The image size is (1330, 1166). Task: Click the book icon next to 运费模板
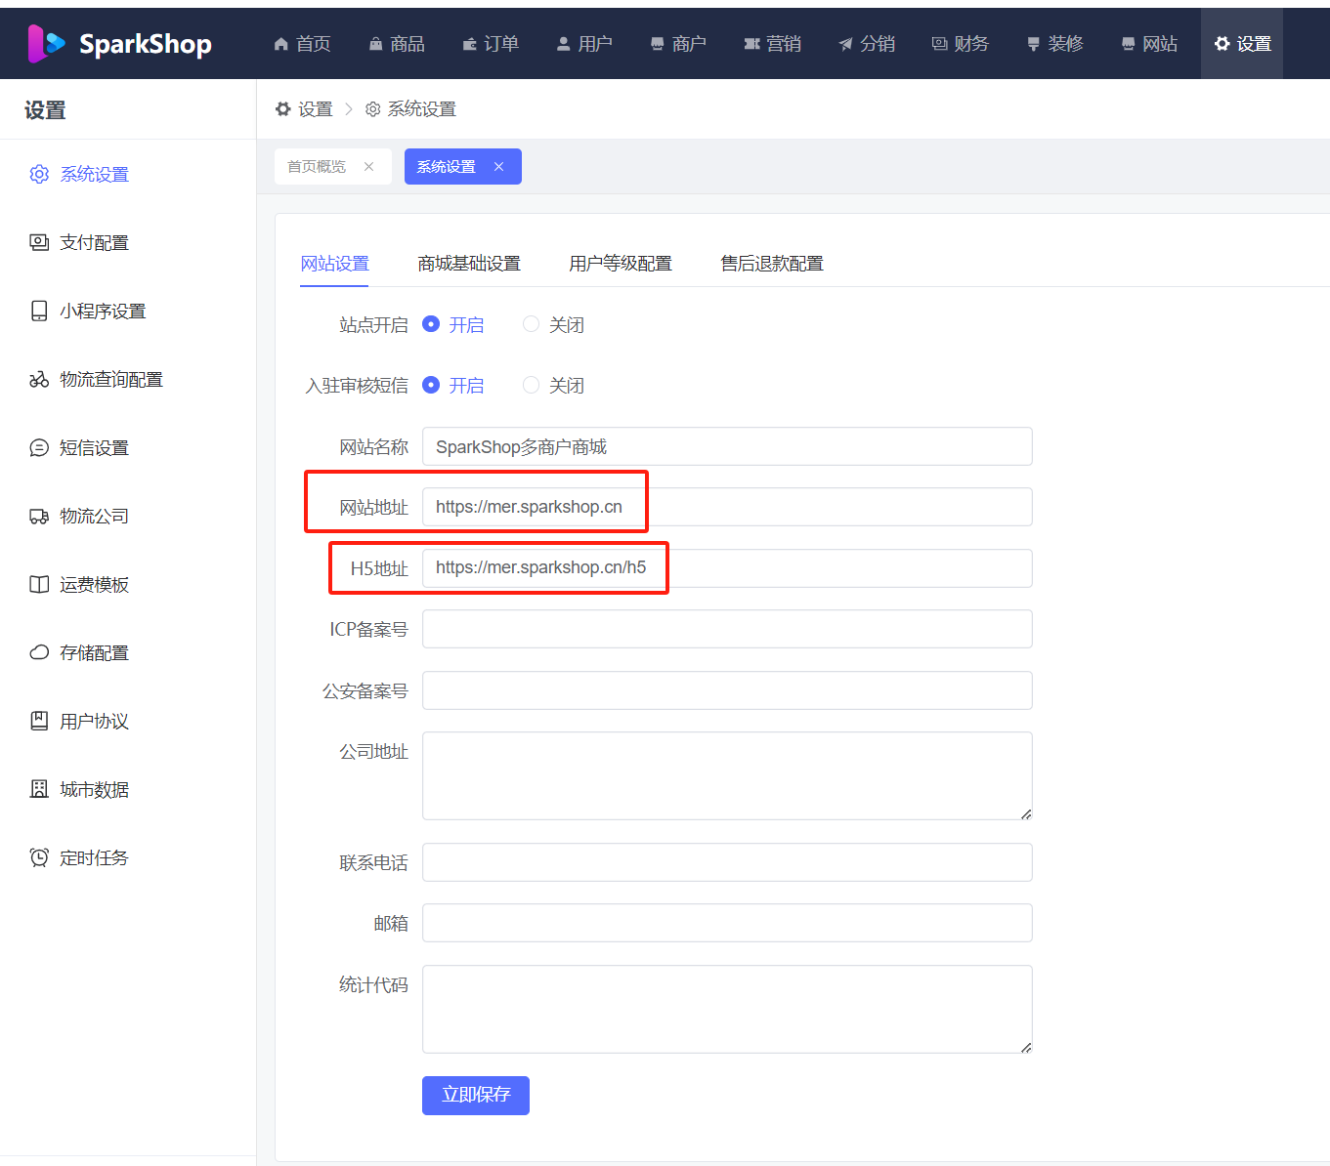(x=39, y=584)
